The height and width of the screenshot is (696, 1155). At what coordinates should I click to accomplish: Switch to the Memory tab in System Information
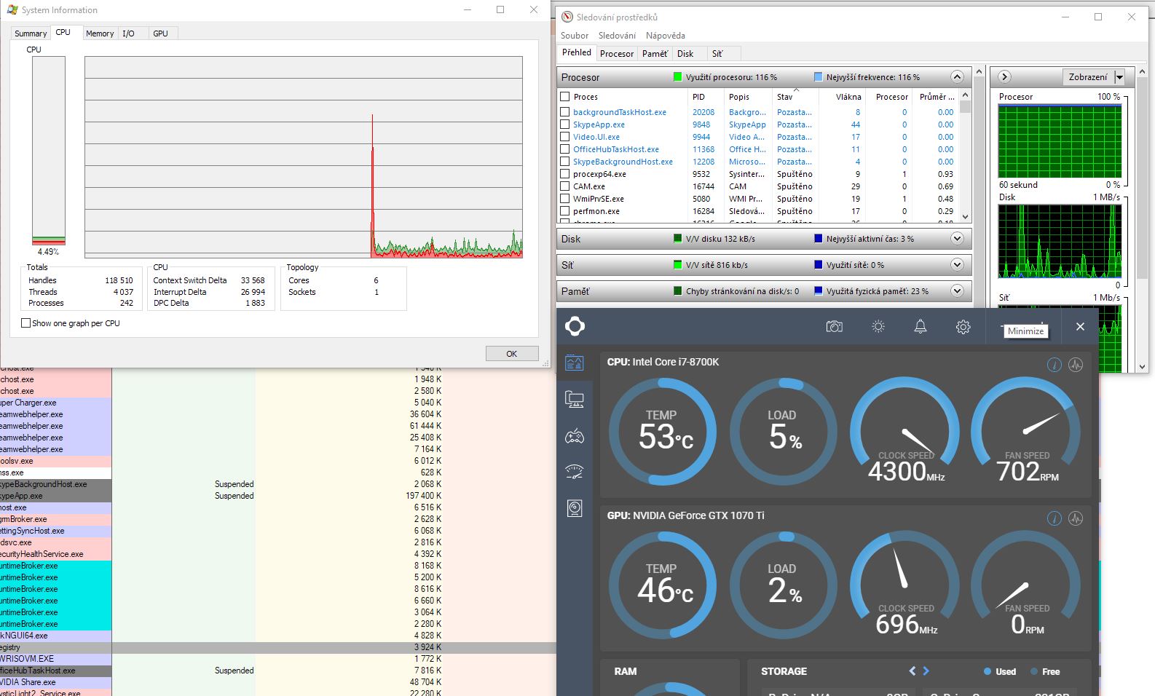pyautogui.click(x=100, y=33)
